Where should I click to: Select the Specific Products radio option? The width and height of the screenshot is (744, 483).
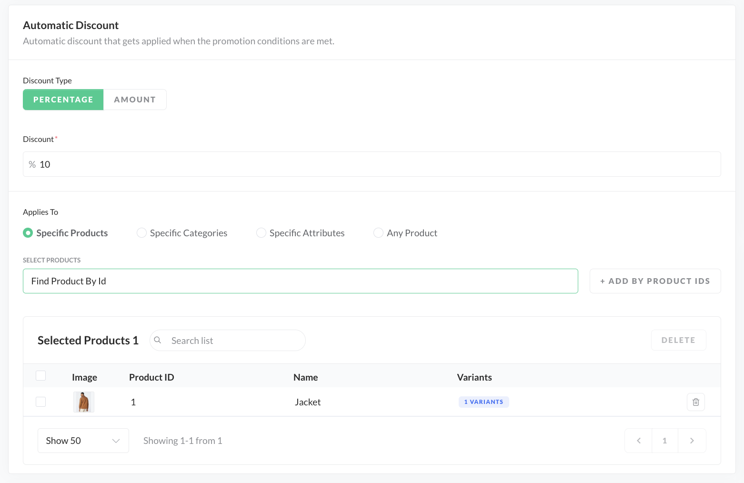point(28,233)
